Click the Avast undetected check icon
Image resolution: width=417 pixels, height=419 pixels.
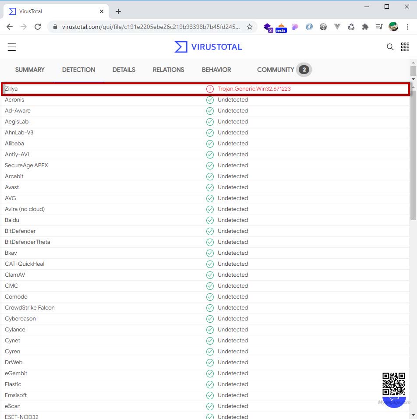(210, 187)
